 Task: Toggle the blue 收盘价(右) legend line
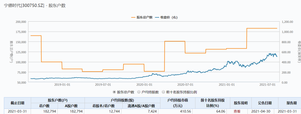tap(166, 17)
